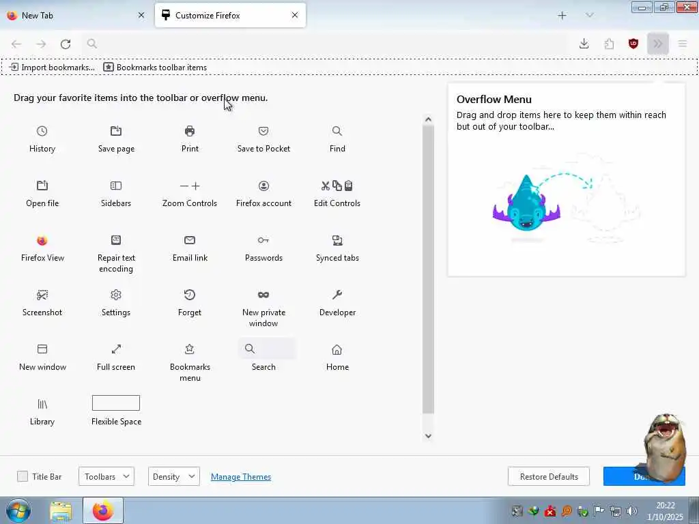
Task: Select the Search box widget
Action: pos(267,349)
